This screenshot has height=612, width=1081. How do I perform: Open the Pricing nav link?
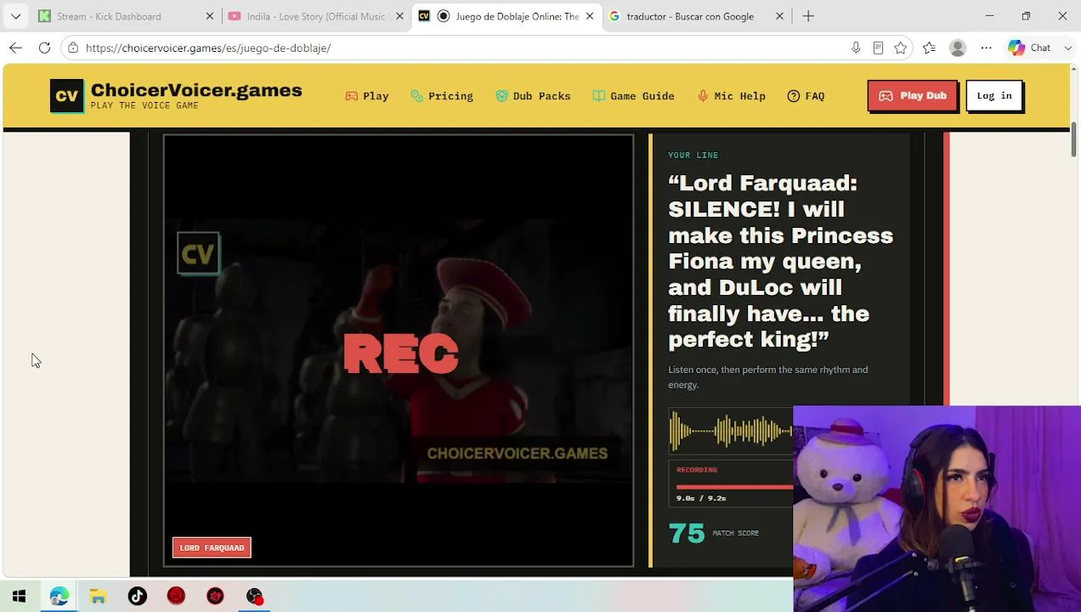pyautogui.click(x=442, y=96)
